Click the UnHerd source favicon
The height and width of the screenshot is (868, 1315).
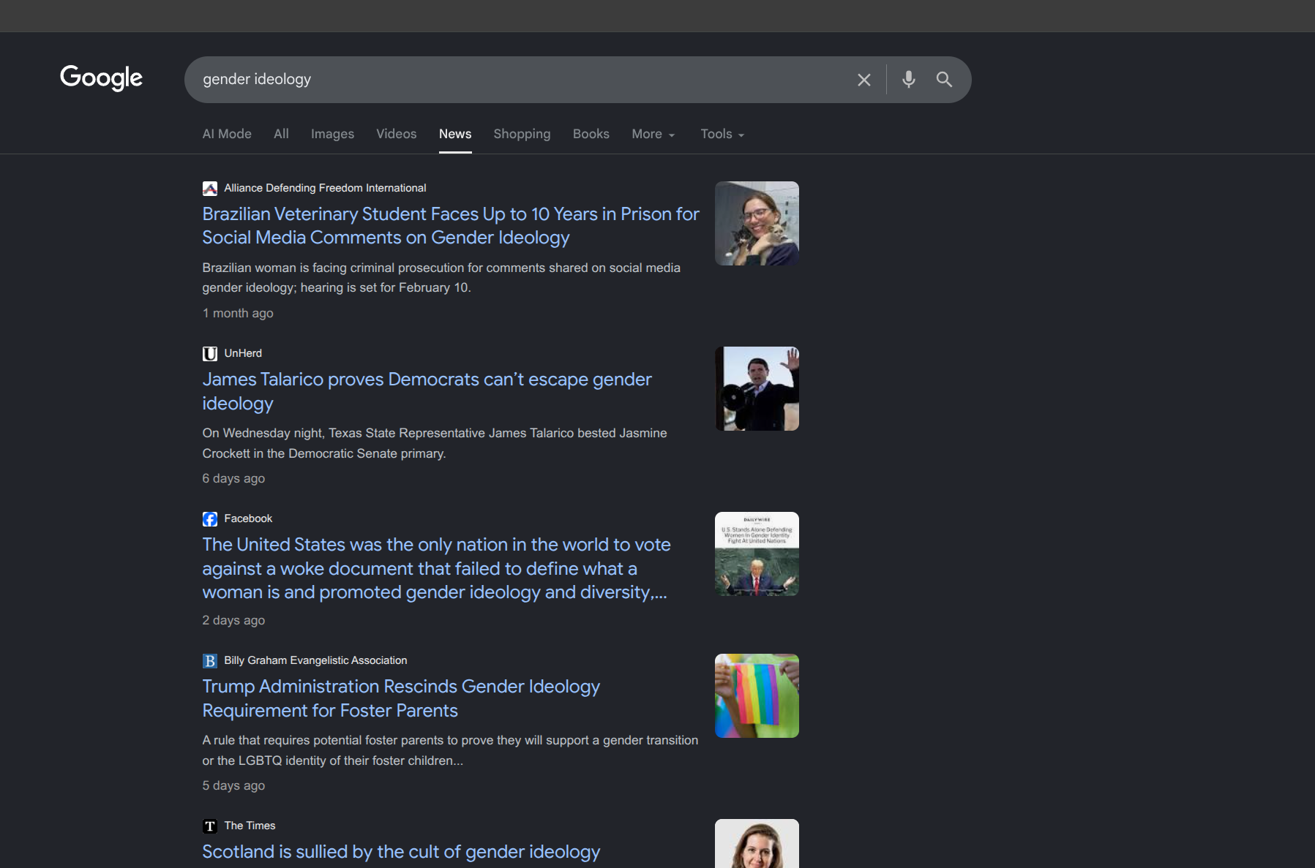point(210,354)
